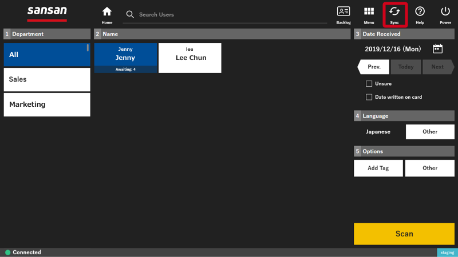Choose the All department filter
The image size is (458, 257).
pos(47,54)
